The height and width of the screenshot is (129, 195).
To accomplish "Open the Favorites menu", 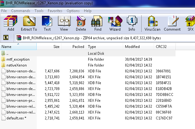I will (55, 11).
